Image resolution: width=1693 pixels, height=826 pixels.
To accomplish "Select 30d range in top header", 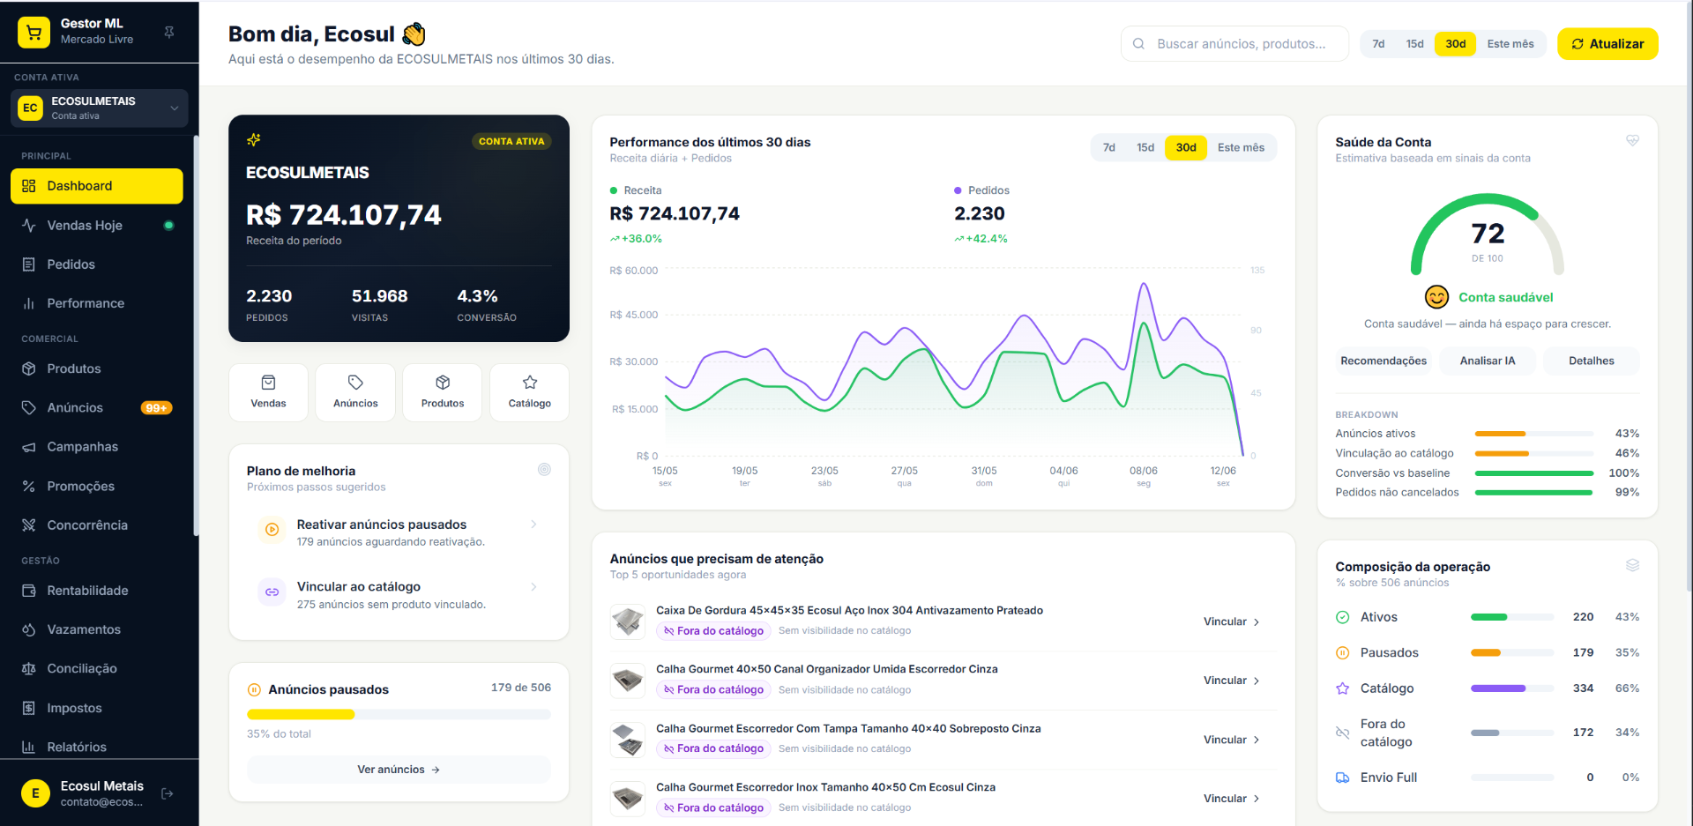I will (x=1456, y=44).
